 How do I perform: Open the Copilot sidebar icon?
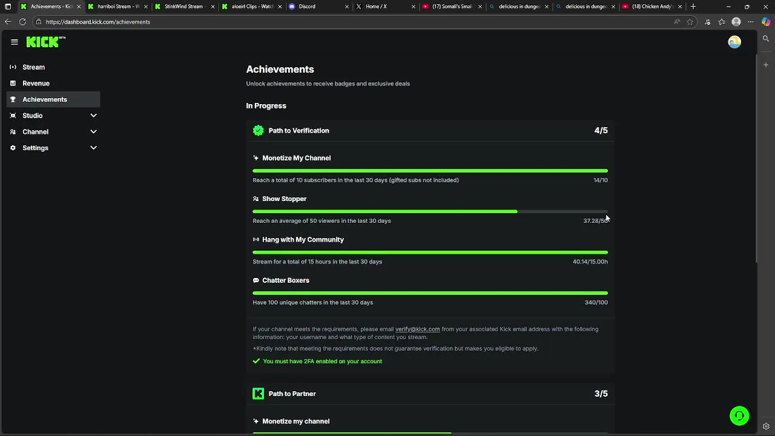[766, 22]
